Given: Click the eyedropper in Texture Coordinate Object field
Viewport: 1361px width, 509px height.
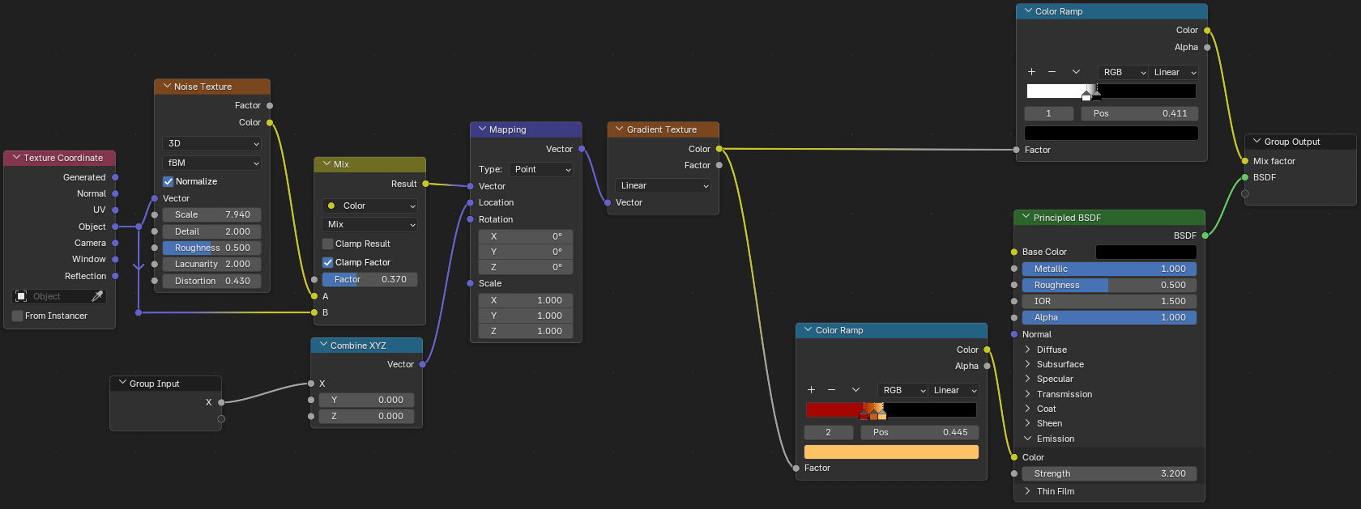Looking at the screenshot, I should [x=97, y=296].
